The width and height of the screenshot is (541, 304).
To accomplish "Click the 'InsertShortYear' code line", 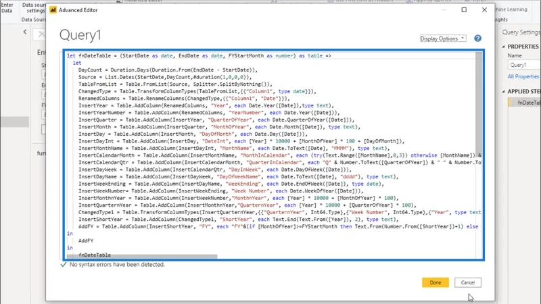I will click(239, 219).
